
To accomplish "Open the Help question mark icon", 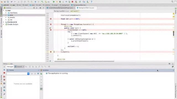I will tap(92, 2).
